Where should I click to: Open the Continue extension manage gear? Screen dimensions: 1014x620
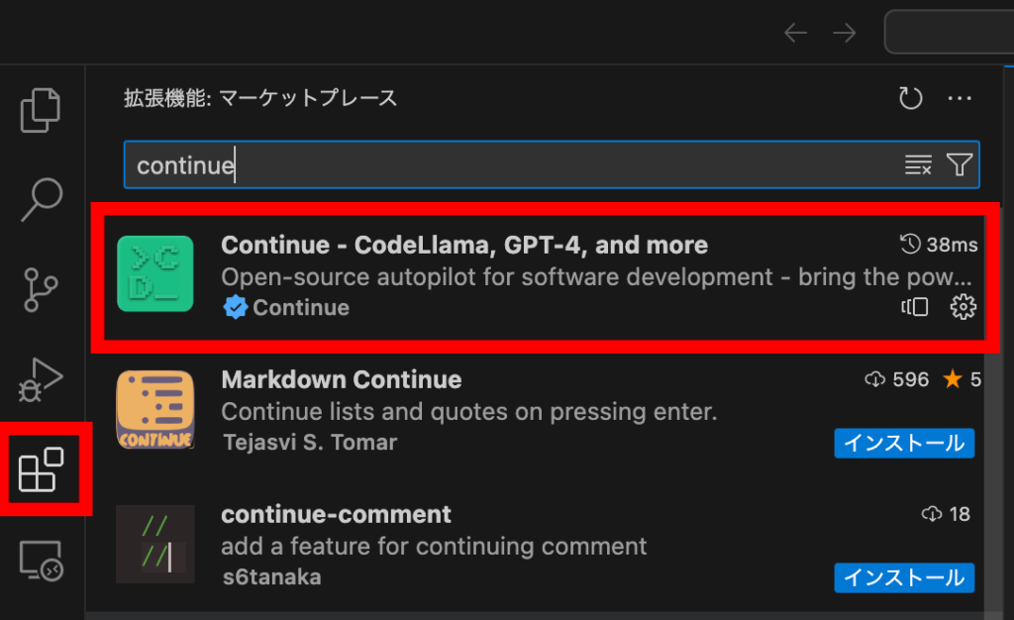click(963, 307)
